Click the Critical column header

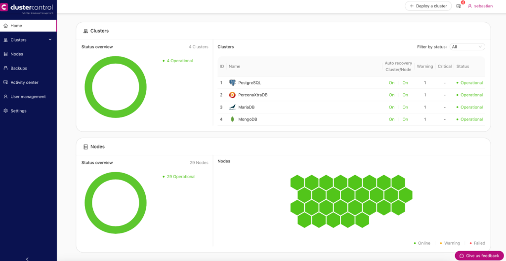pyautogui.click(x=445, y=67)
